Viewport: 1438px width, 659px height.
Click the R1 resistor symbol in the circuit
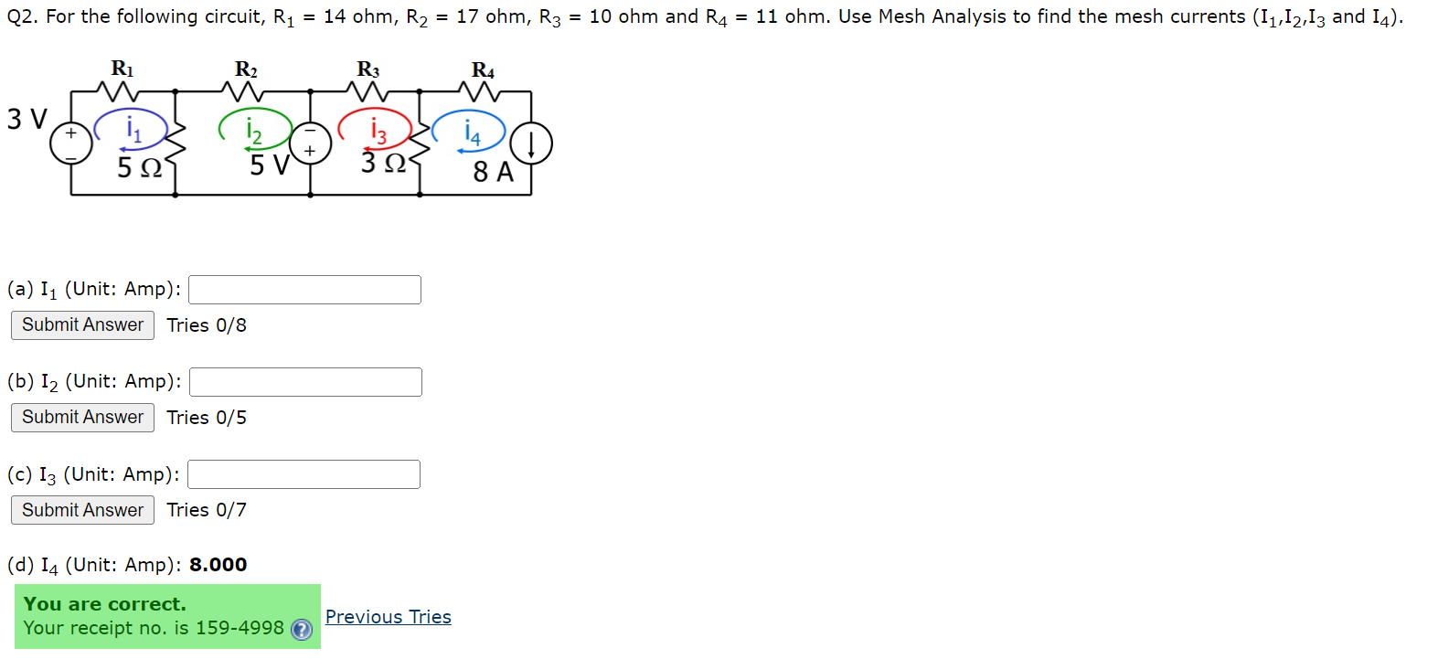pyautogui.click(x=120, y=92)
